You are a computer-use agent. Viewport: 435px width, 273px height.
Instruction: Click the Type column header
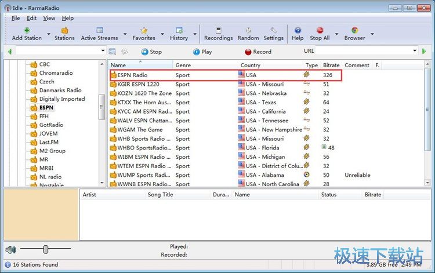click(x=312, y=65)
